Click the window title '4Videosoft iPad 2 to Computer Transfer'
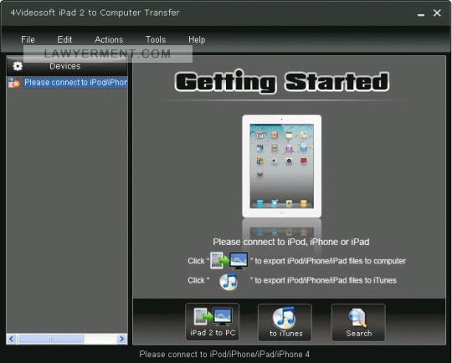This screenshot has height=363, width=452. tap(95, 13)
